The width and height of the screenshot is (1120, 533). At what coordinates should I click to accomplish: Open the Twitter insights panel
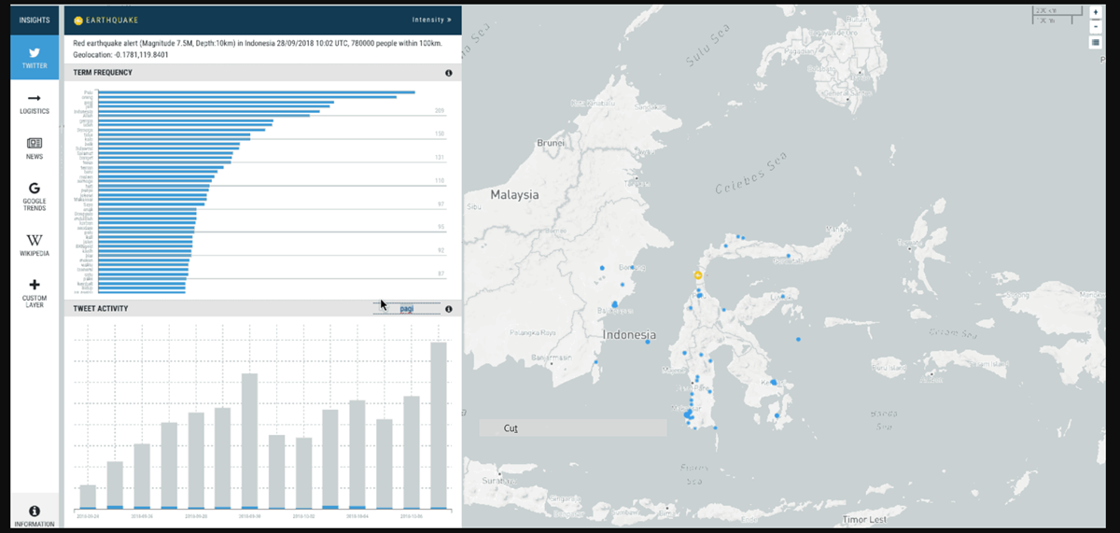click(35, 58)
